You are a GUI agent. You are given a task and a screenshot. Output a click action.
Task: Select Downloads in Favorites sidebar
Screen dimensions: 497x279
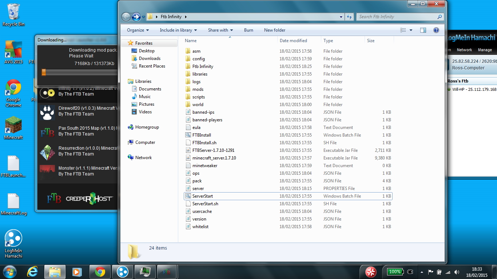[150, 58]
